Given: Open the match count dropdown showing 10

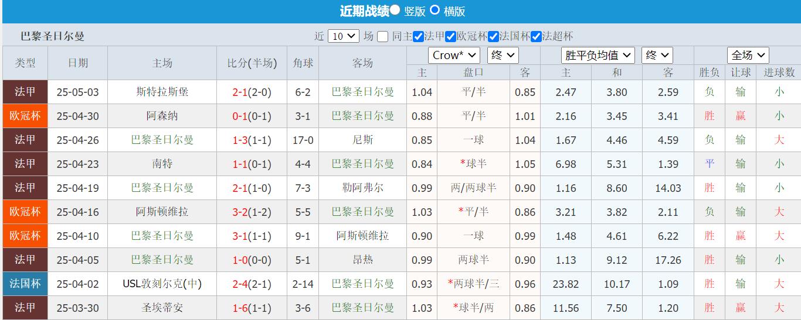Looking at the screenshot, I should click(x=343, y=36).
